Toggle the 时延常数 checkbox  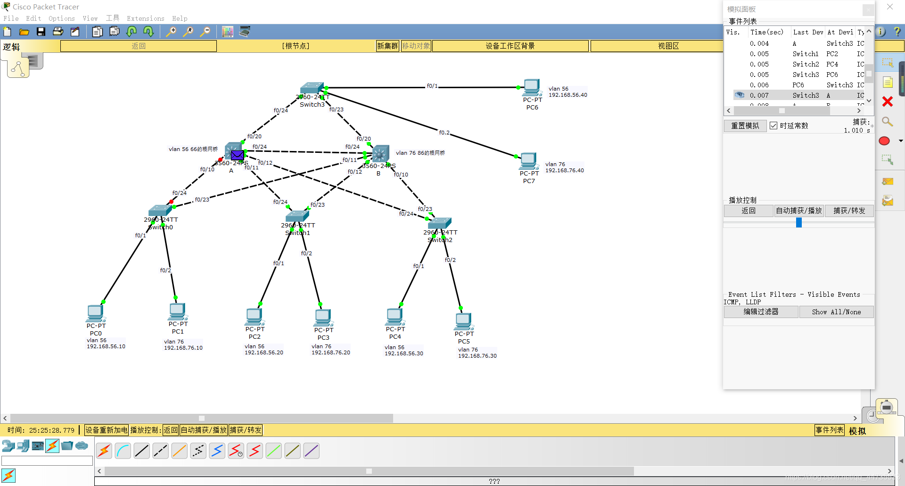773,126
